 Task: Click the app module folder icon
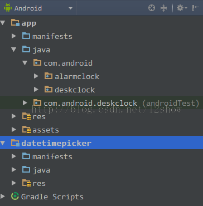(15, 23)
